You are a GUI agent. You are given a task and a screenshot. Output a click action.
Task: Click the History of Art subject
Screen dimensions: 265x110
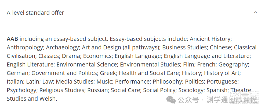click(x=222, y=73)
